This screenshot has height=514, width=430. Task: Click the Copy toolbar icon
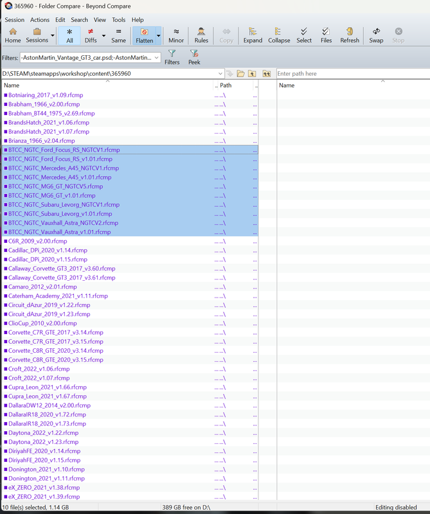[x=226, y=35]
